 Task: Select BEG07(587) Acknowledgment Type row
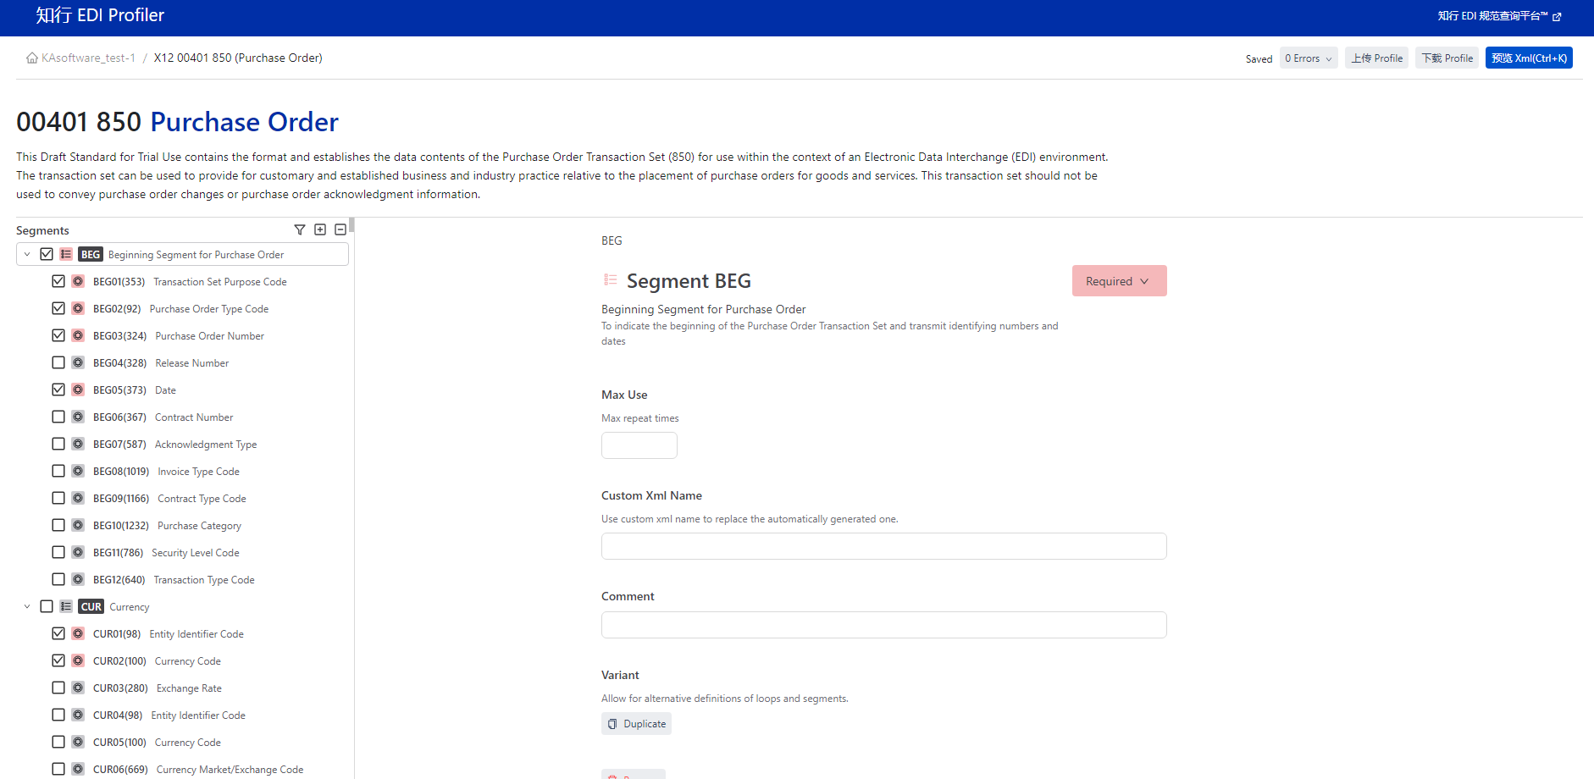(x=182, y=445)
